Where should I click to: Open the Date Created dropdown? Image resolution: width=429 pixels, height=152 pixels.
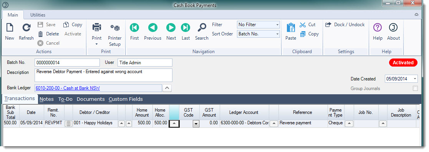(x=415, y=79)
